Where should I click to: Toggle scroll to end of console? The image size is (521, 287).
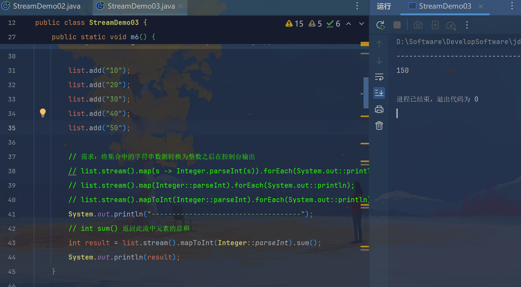click(379, 93)
